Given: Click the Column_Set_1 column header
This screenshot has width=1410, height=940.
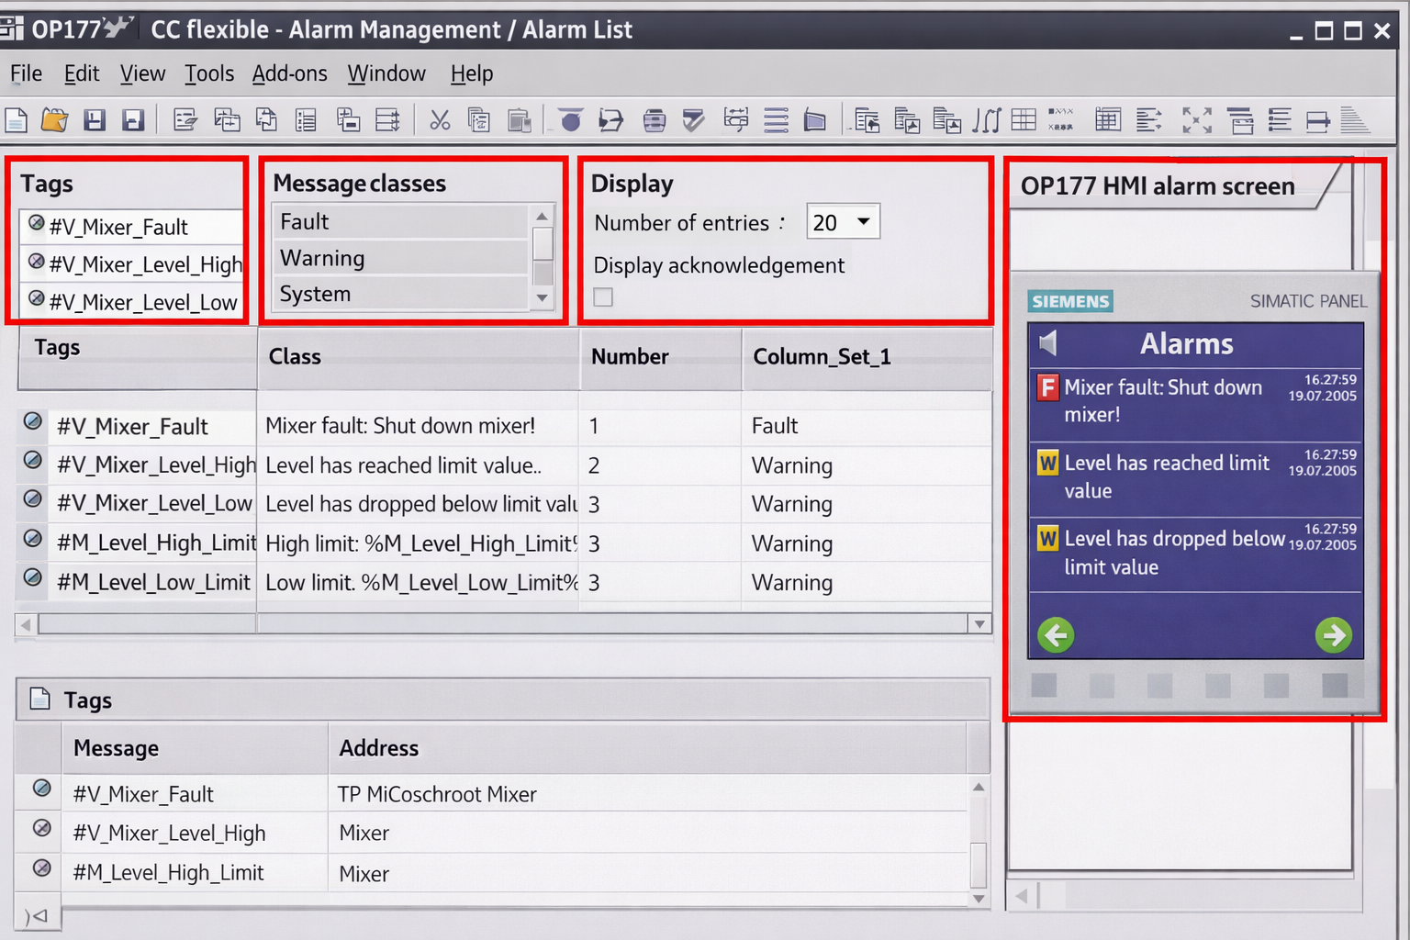Looking at the screenshot, I should [822, 357].
